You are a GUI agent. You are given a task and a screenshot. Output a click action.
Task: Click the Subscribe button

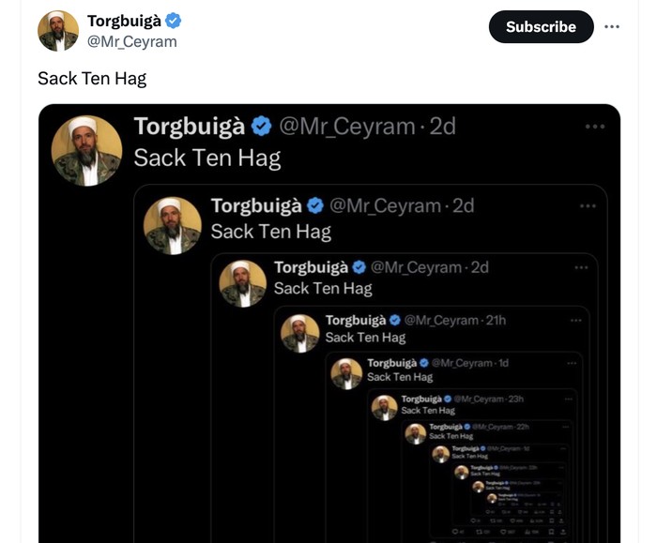pyautogui.click(x=541, y=26)
